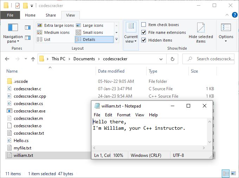Screen dimensions: 239x178
Task: Click the Search codescracker field
Action: pyautogui.click(x=208, y=59)
